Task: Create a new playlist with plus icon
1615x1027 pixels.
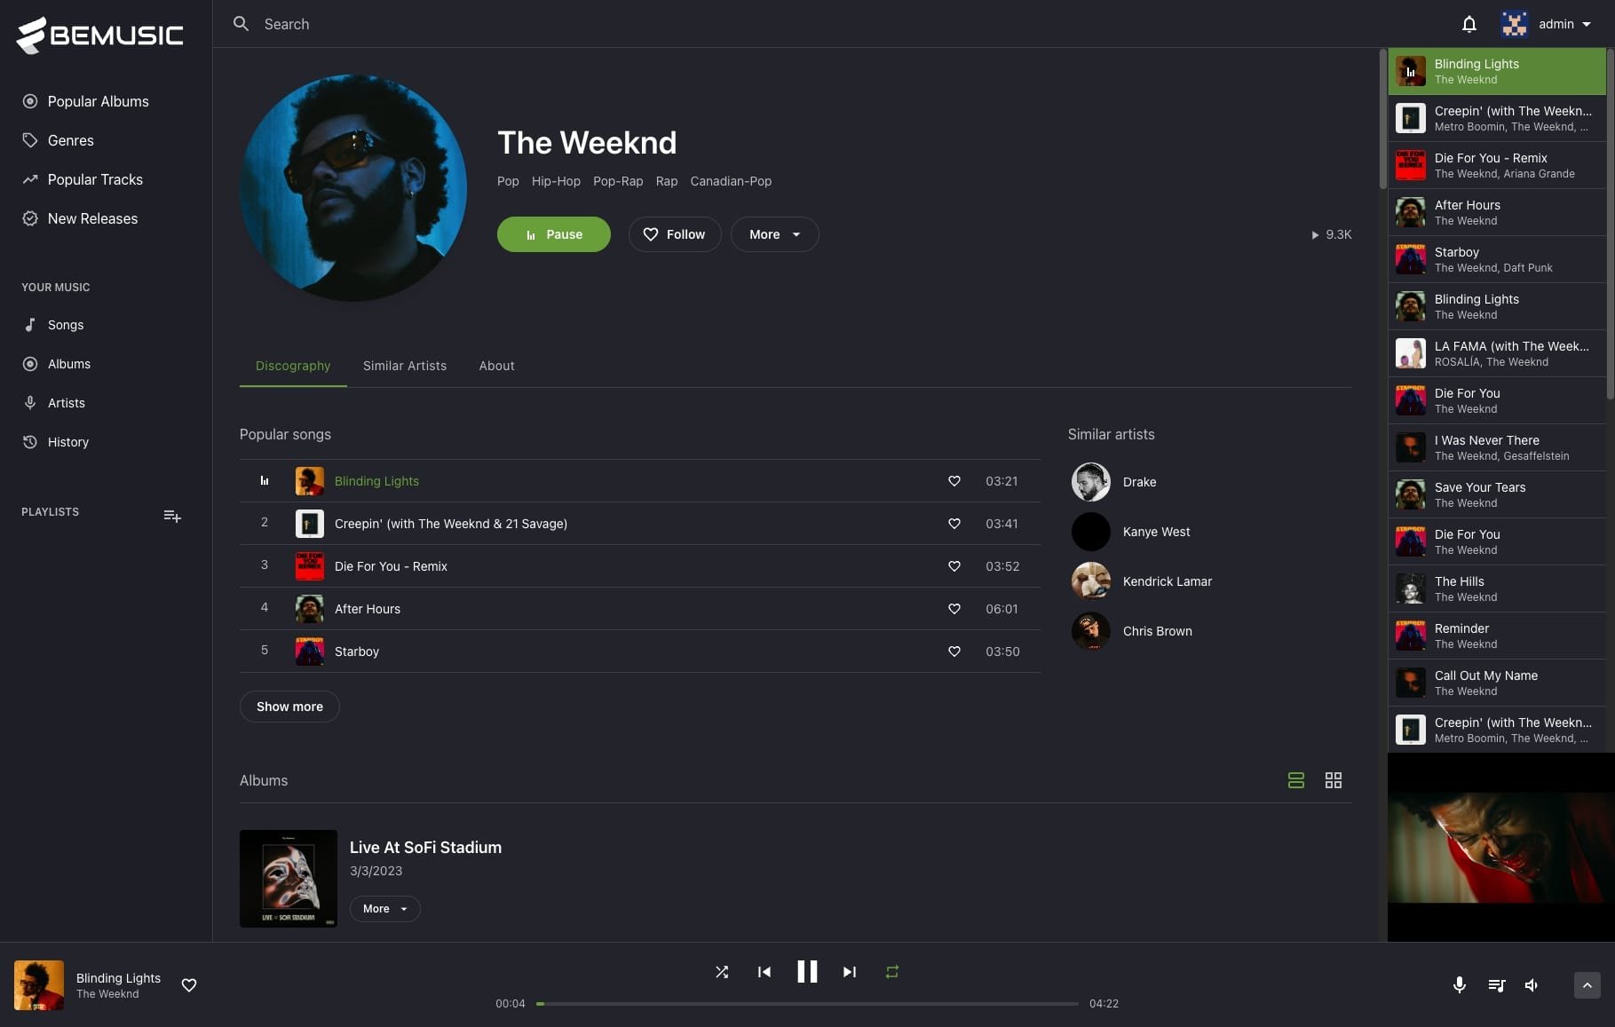Action: point(172,516)
